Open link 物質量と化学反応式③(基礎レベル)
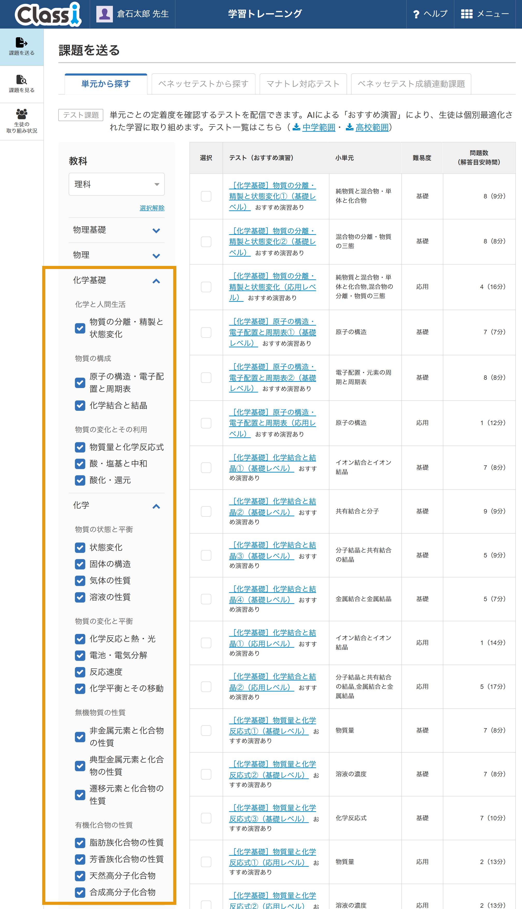 coord(272,813)
